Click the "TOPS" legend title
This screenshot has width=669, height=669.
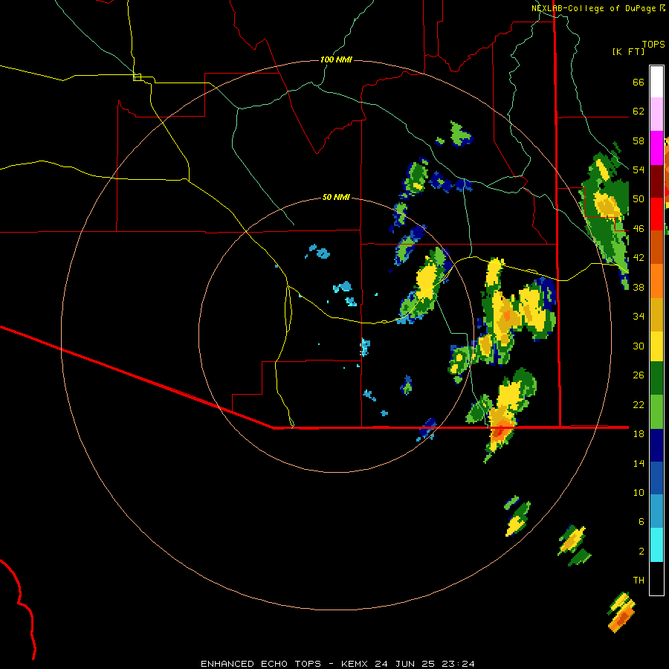click(653, 45)
